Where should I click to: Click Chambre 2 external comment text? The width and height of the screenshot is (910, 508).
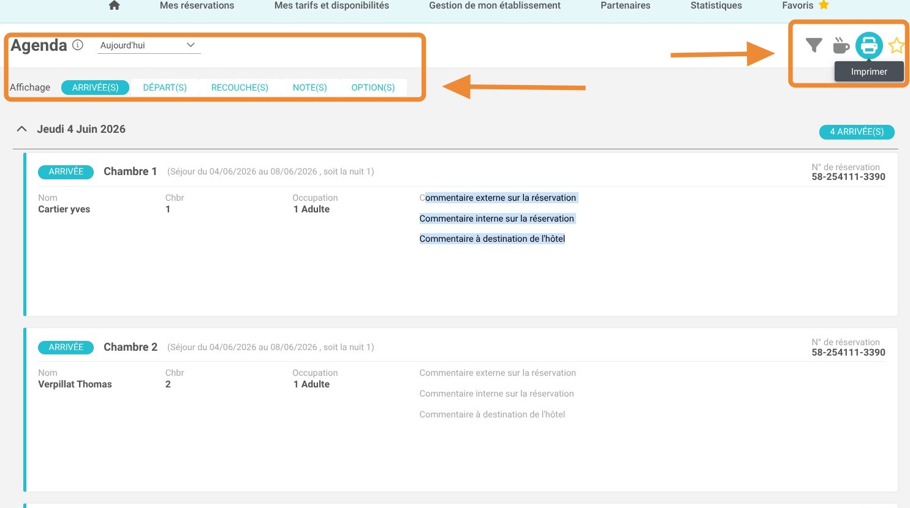[x=498, y=373]
